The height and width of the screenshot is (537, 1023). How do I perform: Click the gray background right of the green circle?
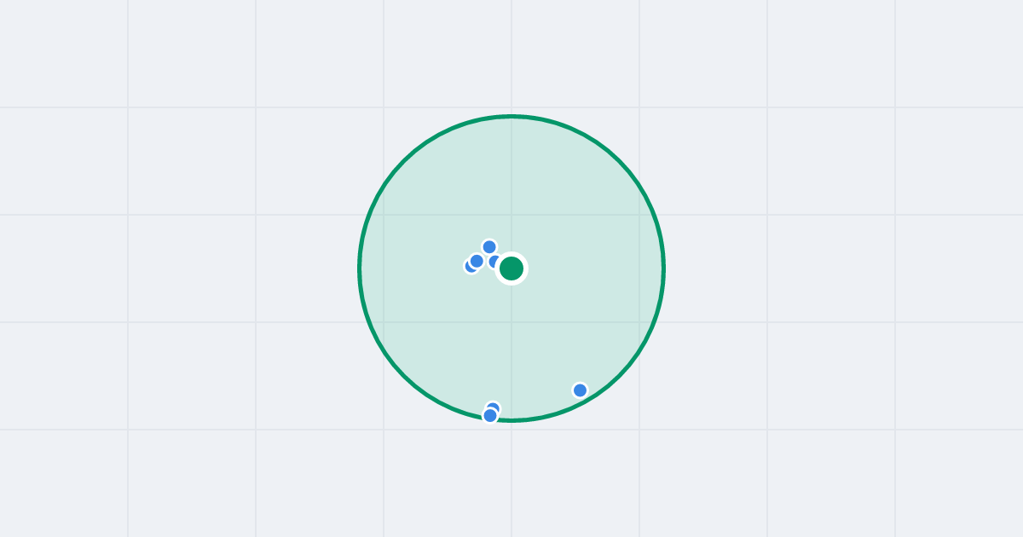[x=810, y=268]
